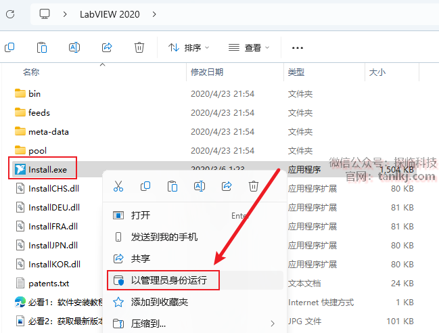Viewport: 439px width, 333px height.
Task: Paste icon in context menu
Action: click(x=172, y=186)
